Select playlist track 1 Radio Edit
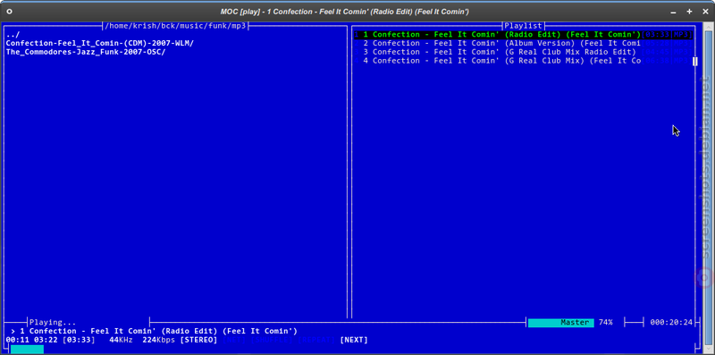The image size is (715, 355). pos(523,35)
